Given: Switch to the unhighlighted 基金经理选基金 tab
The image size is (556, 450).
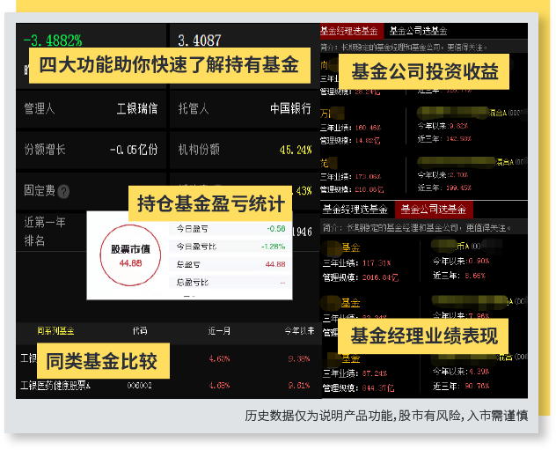Looking at the screenshot, I should click(x=354, y=209).
